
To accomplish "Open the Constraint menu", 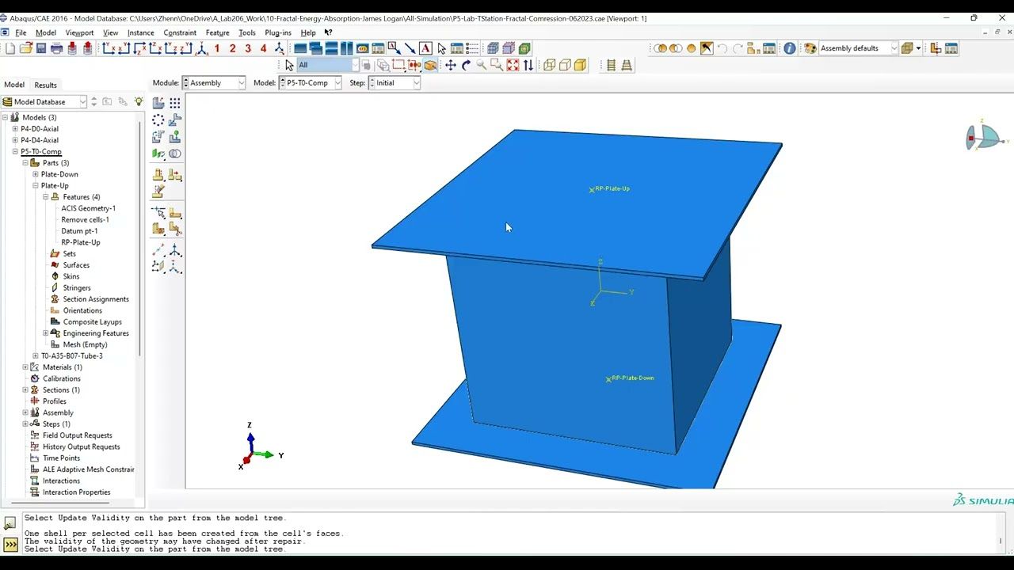I will (x=180, y=32).
